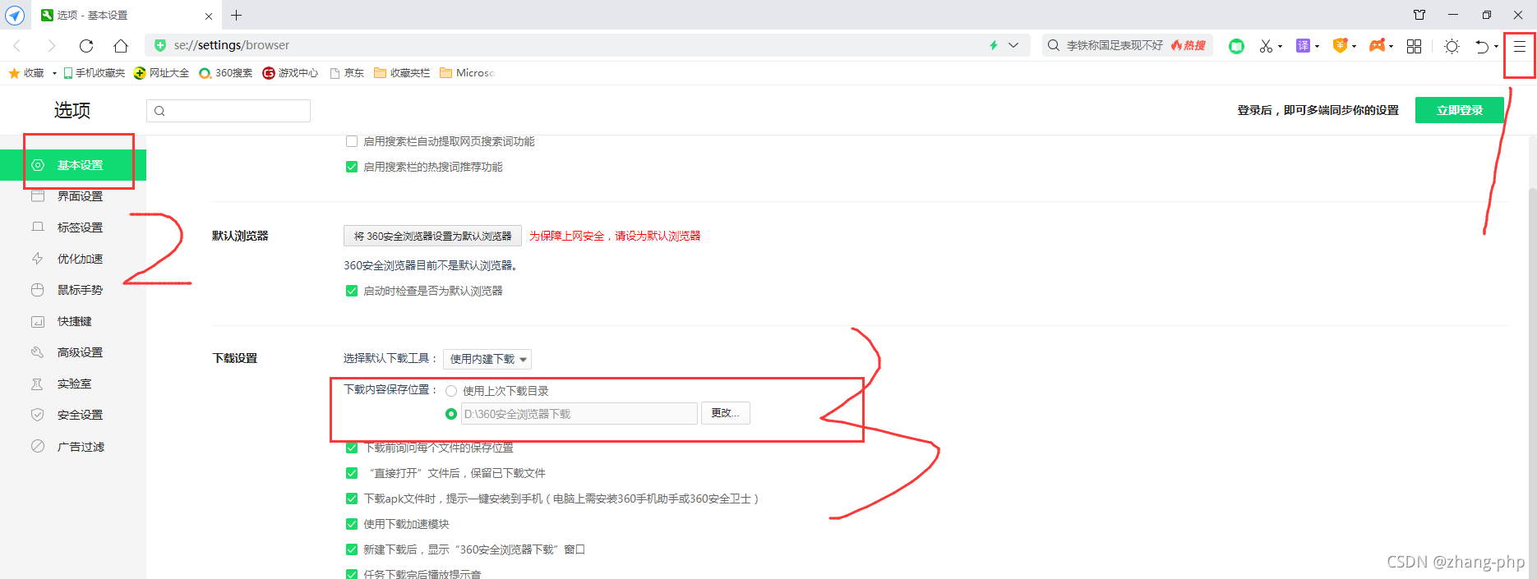Image resolution: width=1537 pixels, height=579 pixels.
Task: Expand the translate dropdown arrow
Action: point(1317,47)
